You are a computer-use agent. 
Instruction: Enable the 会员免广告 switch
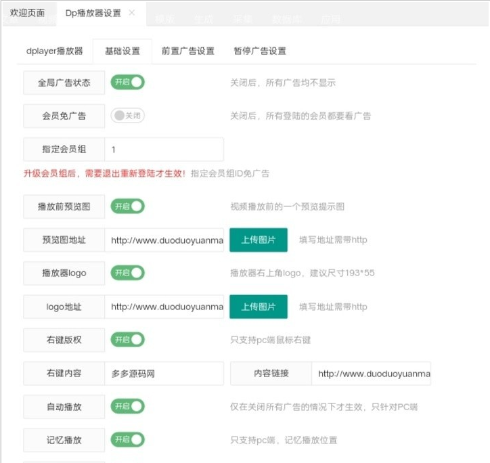(128, 116)
